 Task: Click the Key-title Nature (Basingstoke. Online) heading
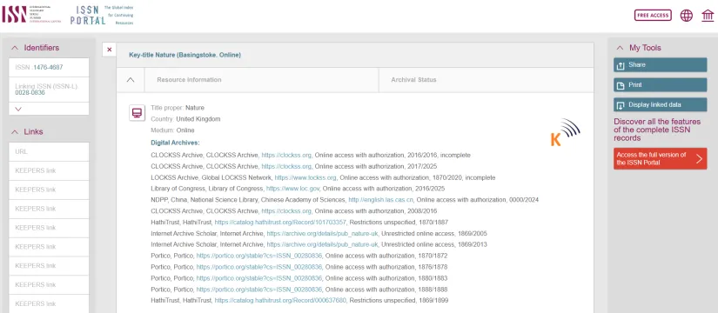pos(185,56)
